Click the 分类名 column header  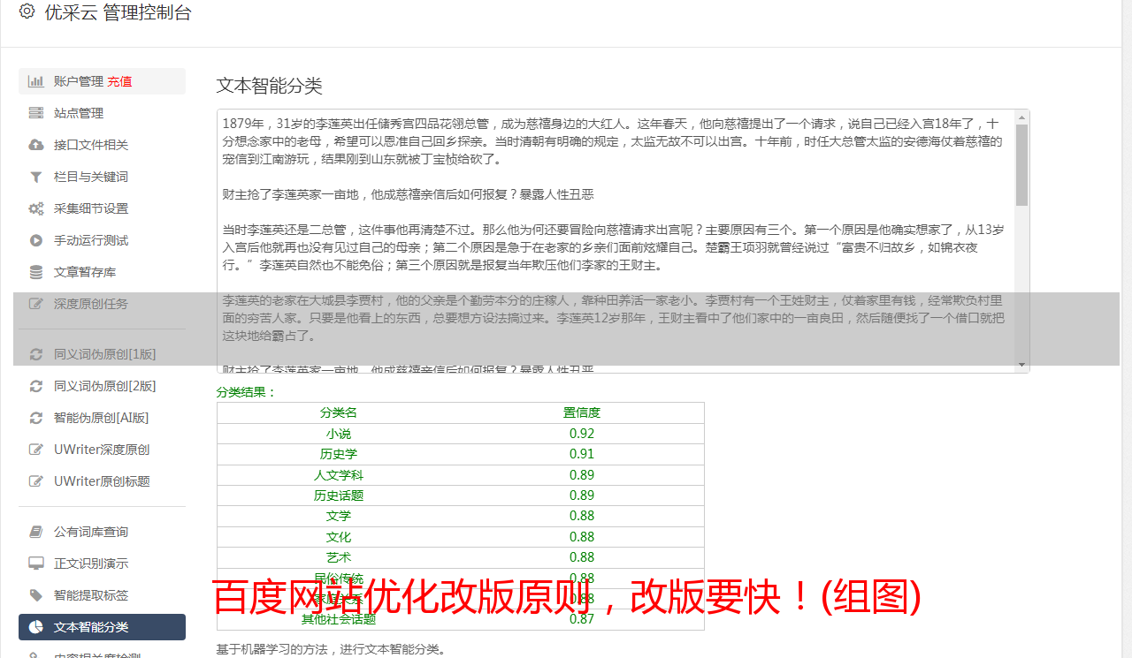[x=339, y=412]
